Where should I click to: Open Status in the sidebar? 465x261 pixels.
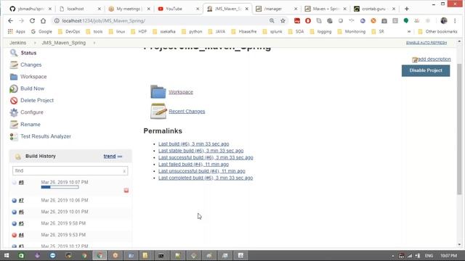point(28,53)
